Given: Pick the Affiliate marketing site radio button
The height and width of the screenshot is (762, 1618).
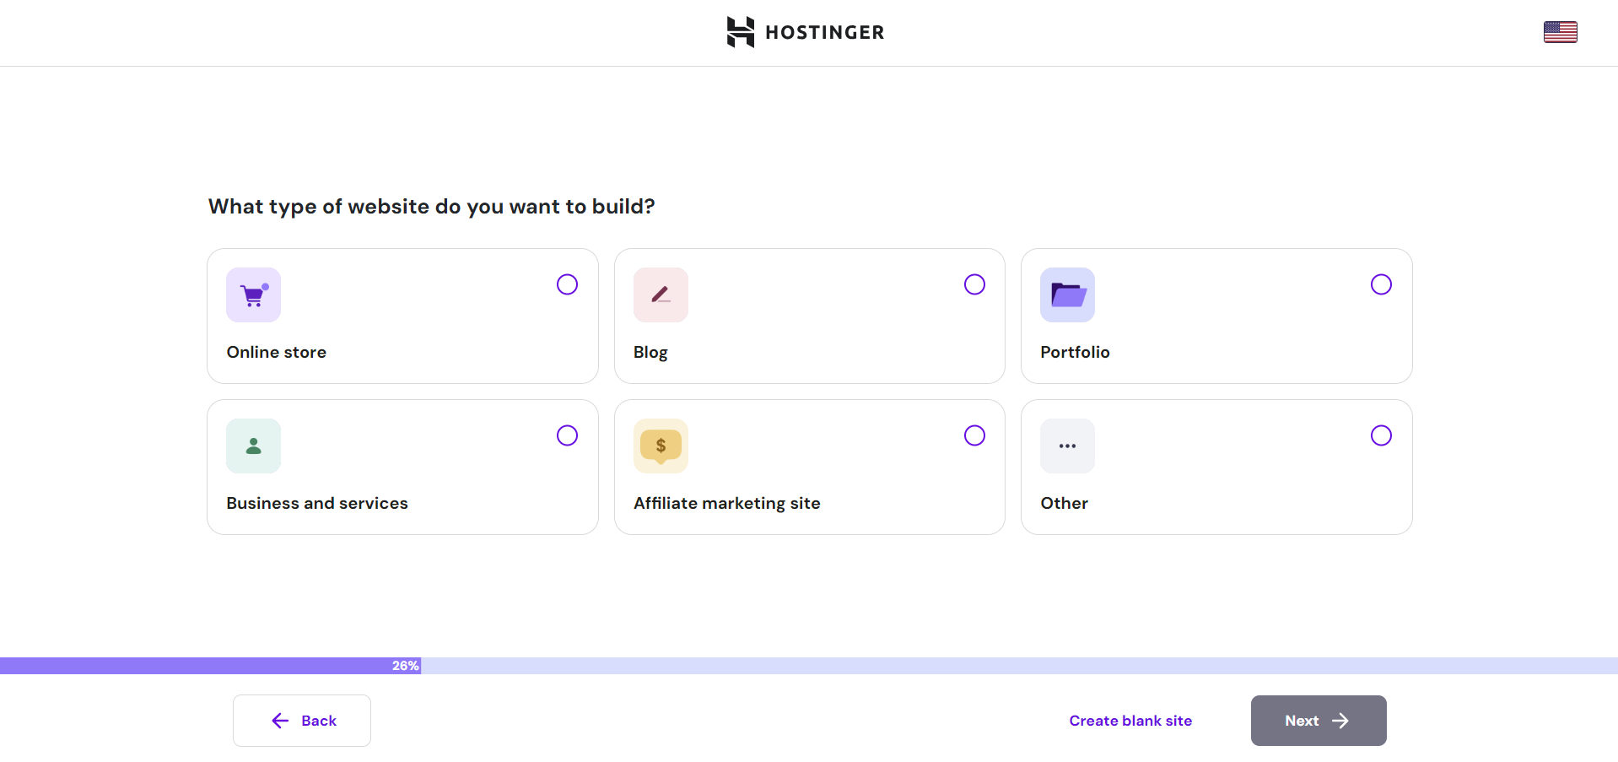Looking at the screenshot, I should click(974, 435).
